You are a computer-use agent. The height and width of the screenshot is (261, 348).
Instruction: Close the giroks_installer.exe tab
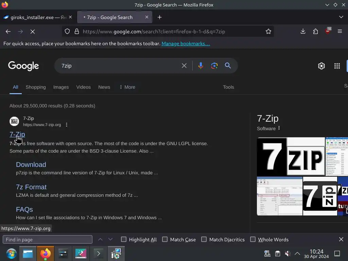click(70, 17)
